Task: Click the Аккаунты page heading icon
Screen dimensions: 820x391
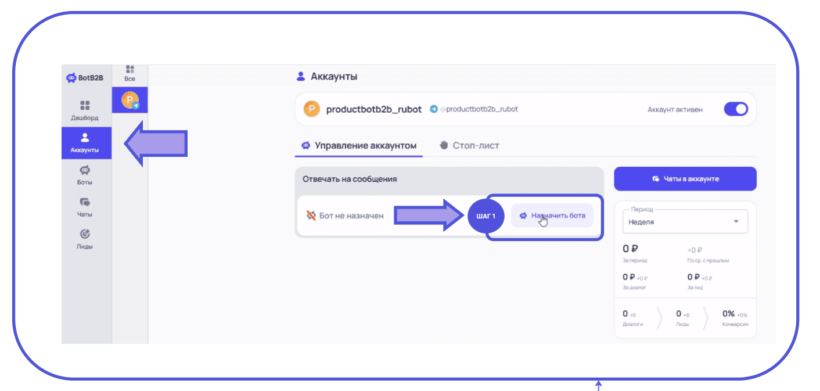Action: (300, 76)
